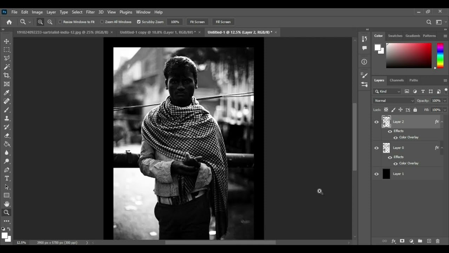
Task: Open the layer blend mode Normal dropdown
Action: coord(394,100)
